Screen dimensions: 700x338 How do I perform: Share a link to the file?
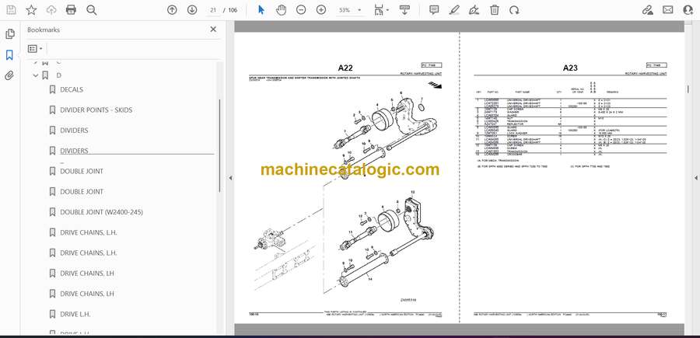coord(647,10)
